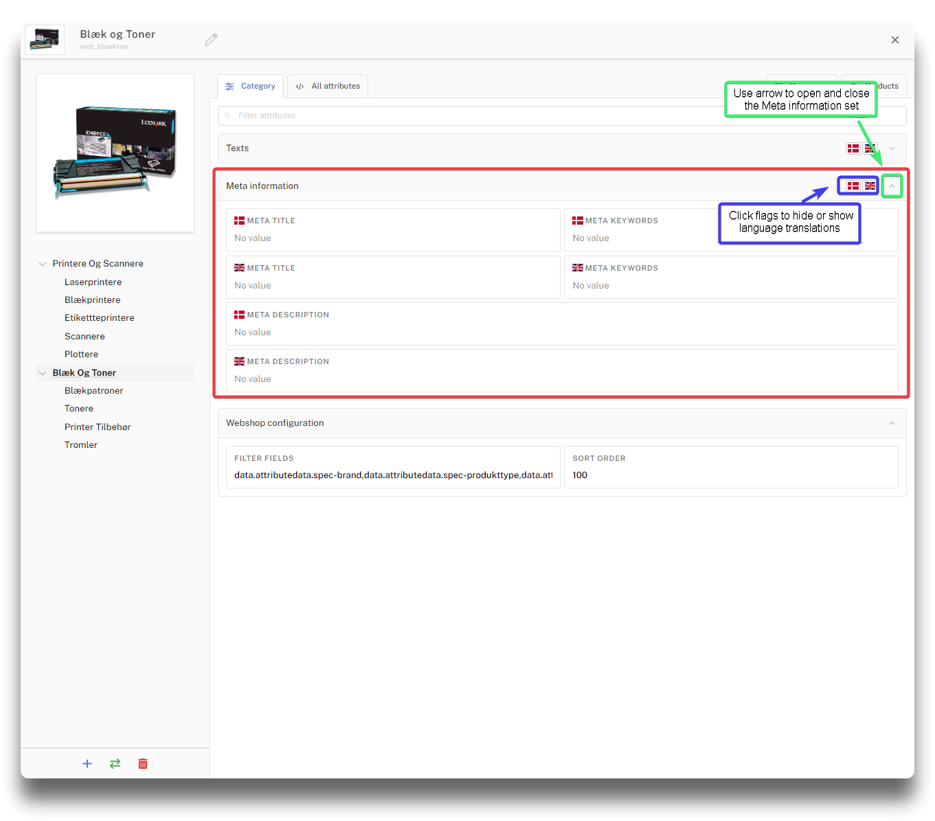The width and height of the screenshot is (935, 821).
Task: Select Laserprintere in category tree
Action: tap(93, 282)
